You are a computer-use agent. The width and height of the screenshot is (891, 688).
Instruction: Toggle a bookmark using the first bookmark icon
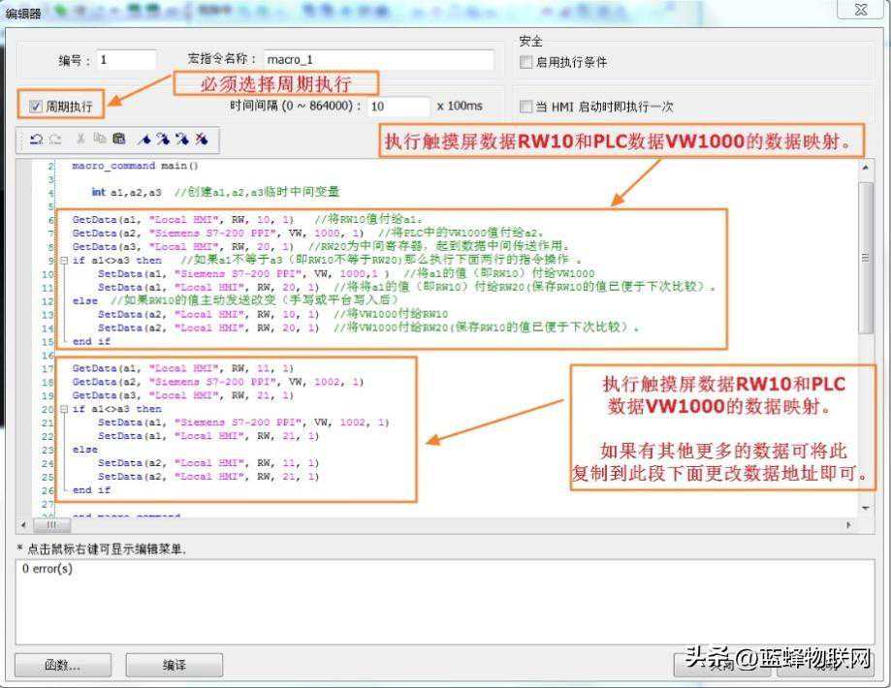click(144, 140)
